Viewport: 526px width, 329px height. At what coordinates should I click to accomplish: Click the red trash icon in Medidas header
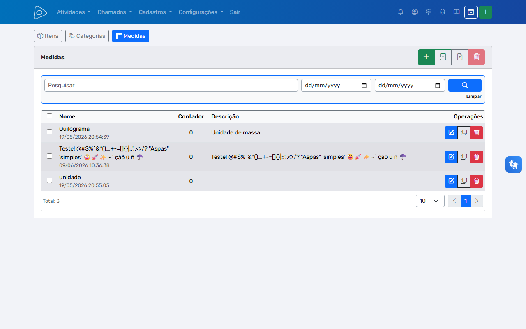point(477,57)
